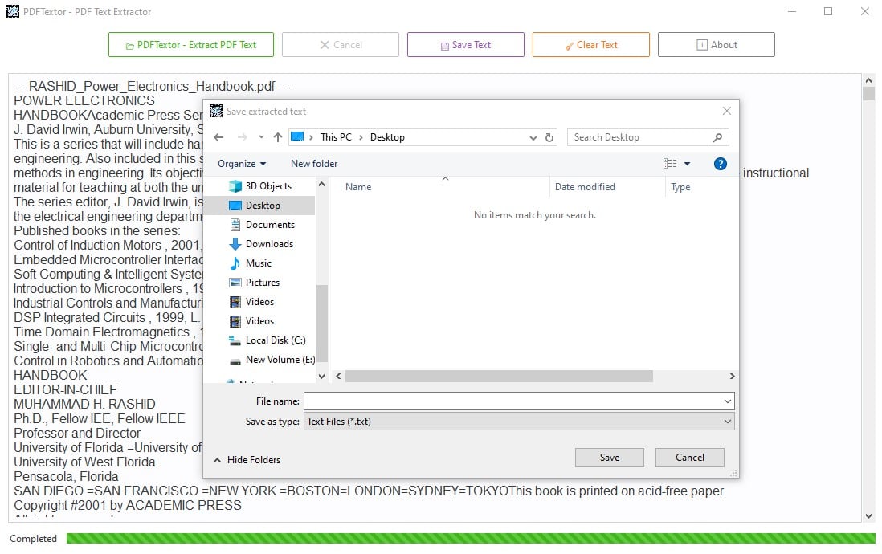Click the Downloads arrow icon

pyautogui.click(x=235, y=243)
